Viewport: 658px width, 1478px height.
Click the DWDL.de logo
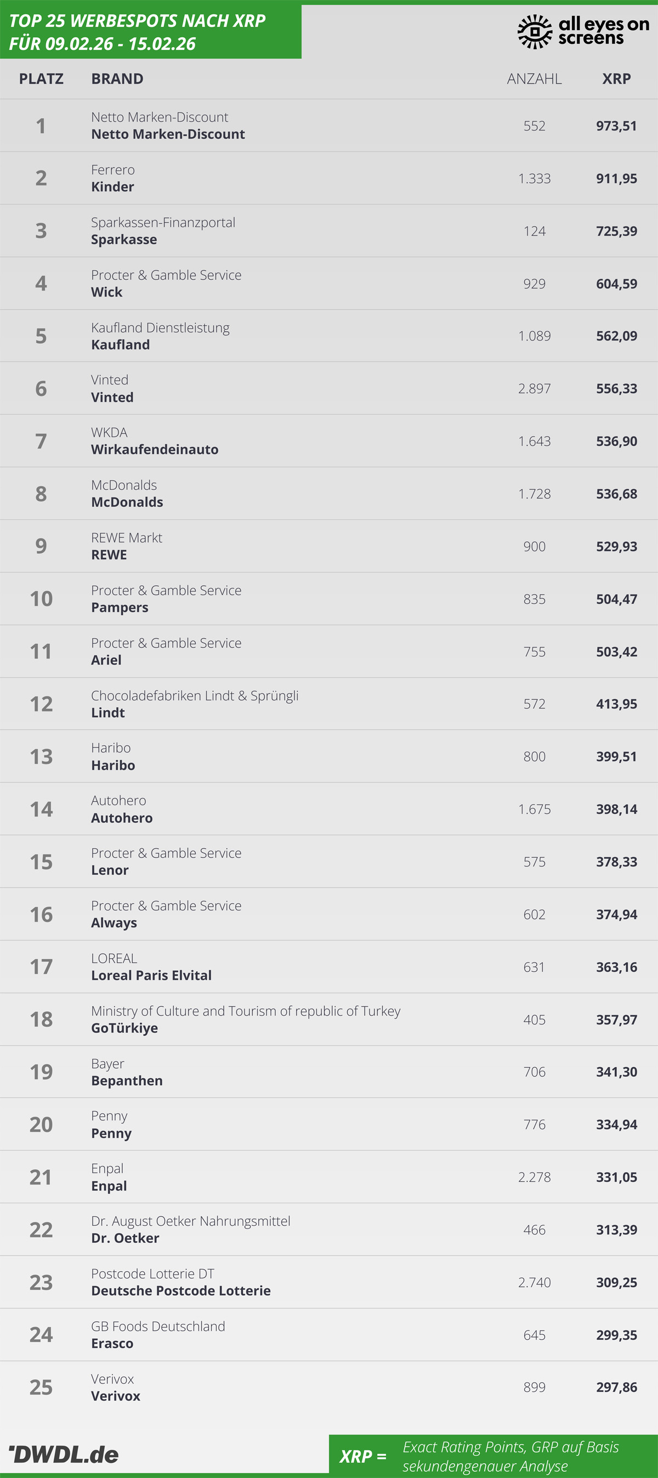(x=64, y=1454)
